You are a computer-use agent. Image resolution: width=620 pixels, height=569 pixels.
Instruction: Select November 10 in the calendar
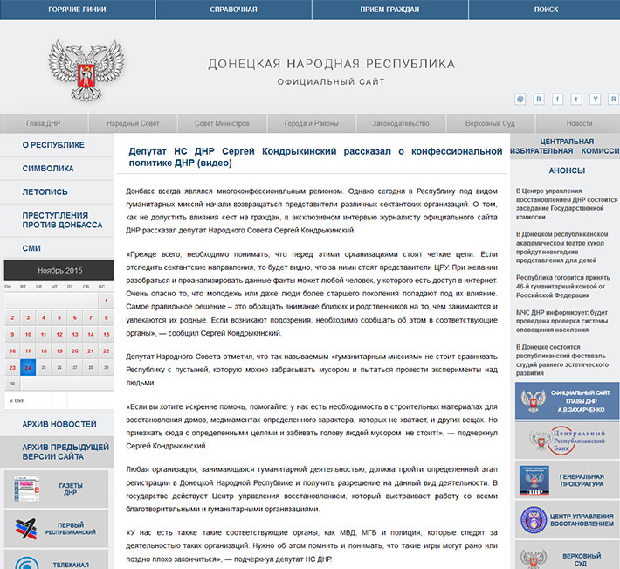click(28, 335)
